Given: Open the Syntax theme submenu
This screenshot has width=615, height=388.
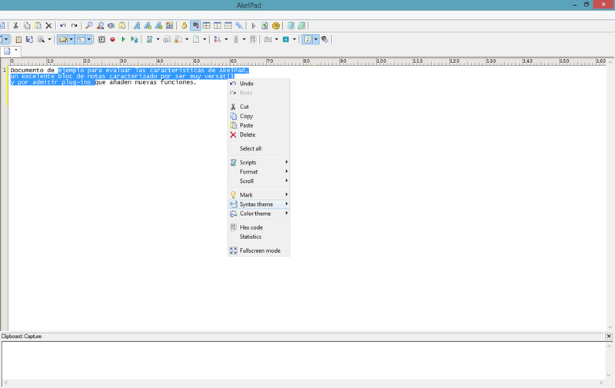Looking at the screenshot, I should point(259,204).
